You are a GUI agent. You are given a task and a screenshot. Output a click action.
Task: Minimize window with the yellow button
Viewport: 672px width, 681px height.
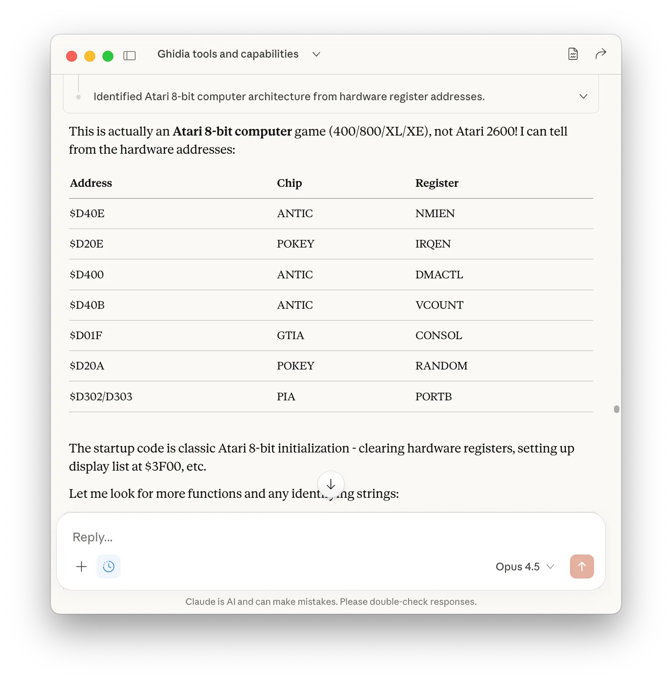(90, 56)
